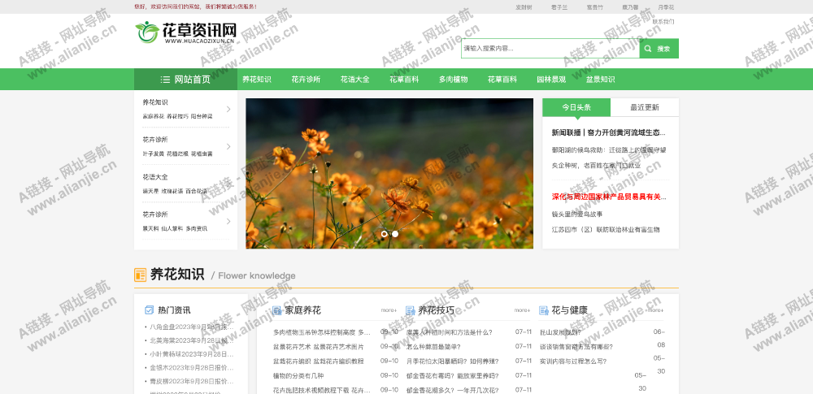Screen dimensions: 813x394
Task: Open 花植虫害 sub-link in sidebar
Action: (x=202, y=154)
